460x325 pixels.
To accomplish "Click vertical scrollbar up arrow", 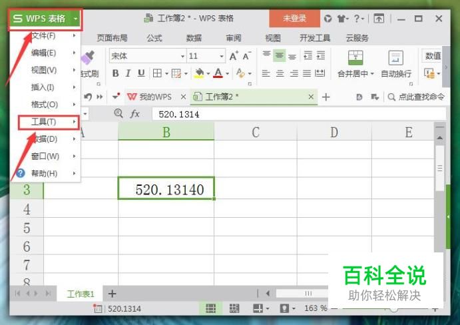I will [440, 138].
